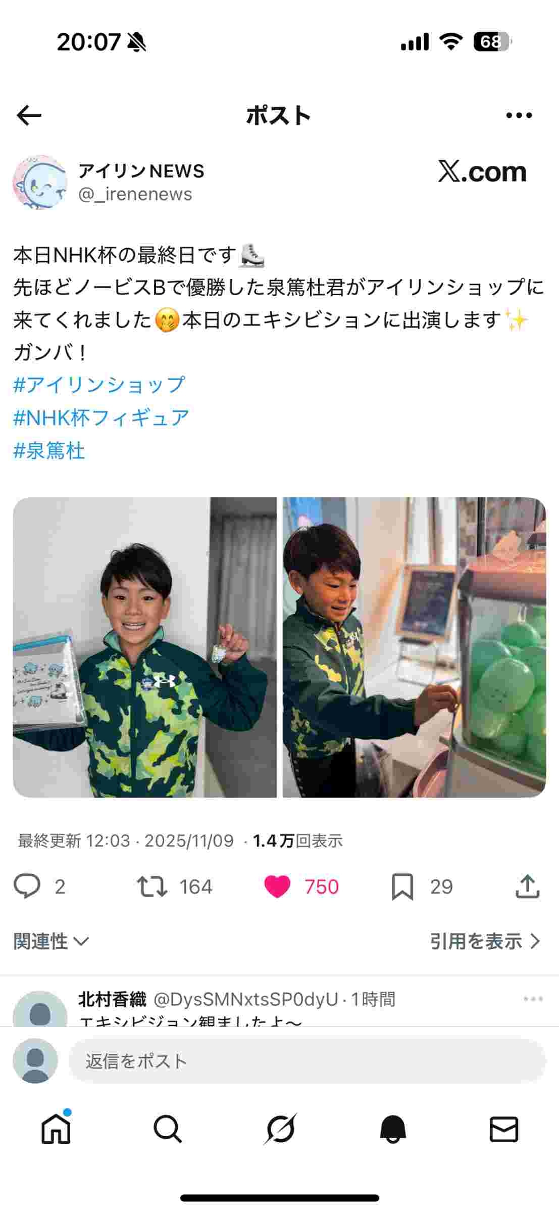This screenshot has width=559, height=1213.
Task: Share the post with upload arrow icon
Action: click(x=528, y=887)
